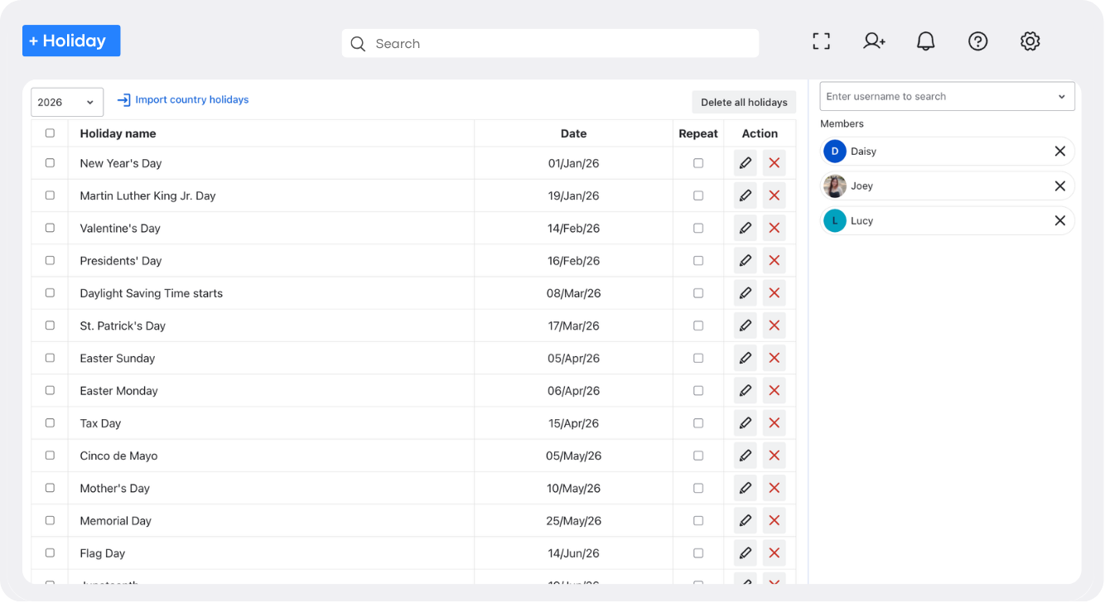Open settings gear icon
This screenshot has height=603, width=1105.
1030,41
